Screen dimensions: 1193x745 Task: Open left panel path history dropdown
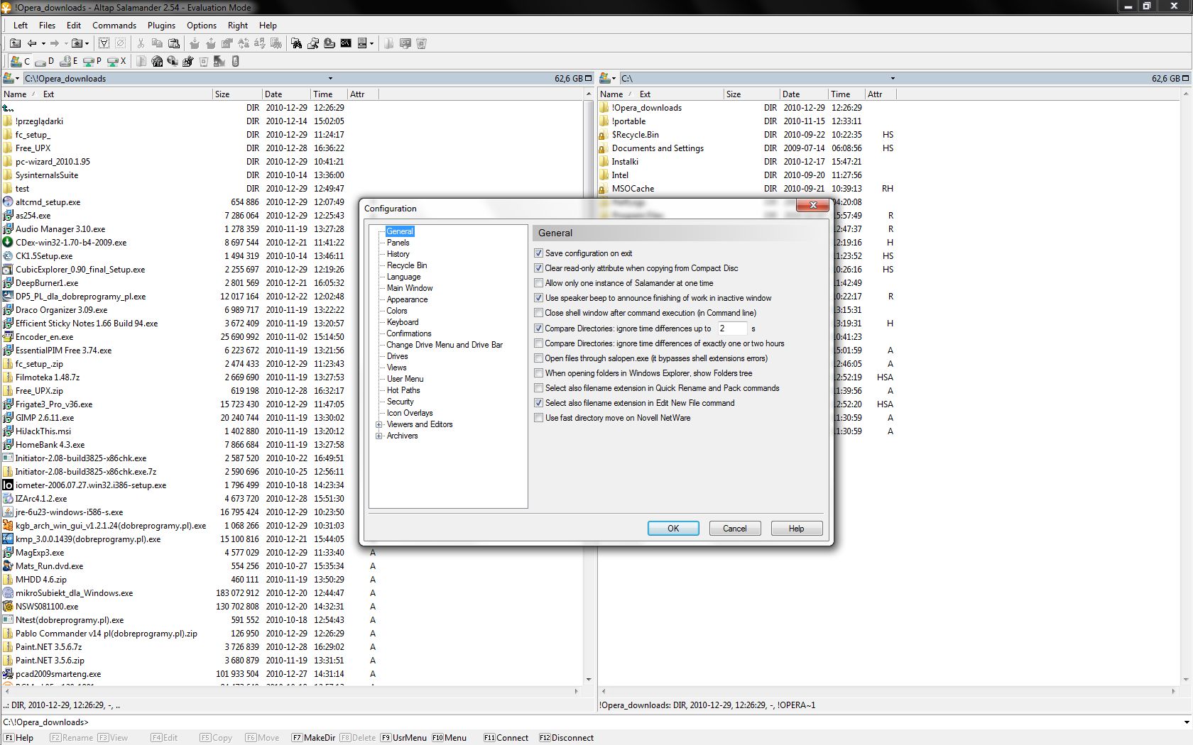330,79
